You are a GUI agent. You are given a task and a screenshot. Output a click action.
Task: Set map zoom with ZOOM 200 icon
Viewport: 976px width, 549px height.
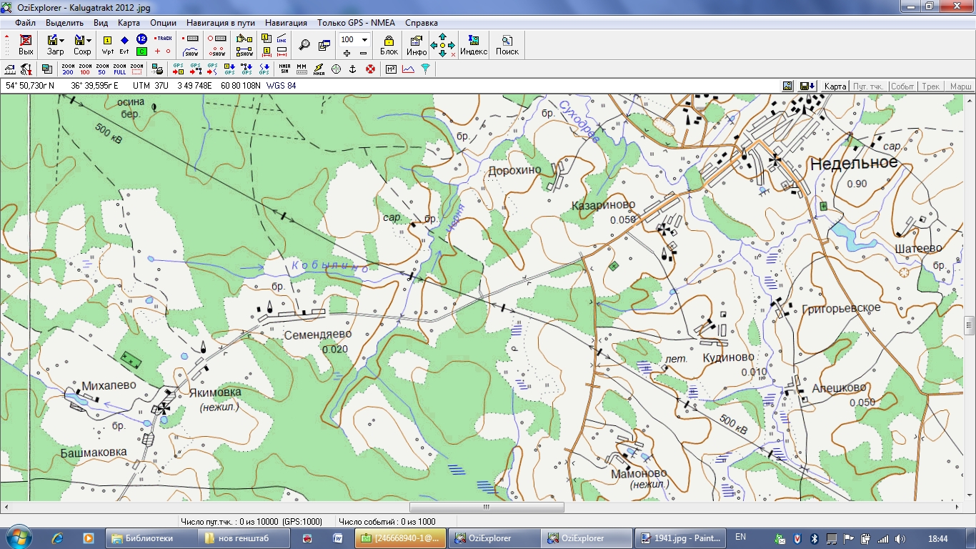(x=68, y=69)
